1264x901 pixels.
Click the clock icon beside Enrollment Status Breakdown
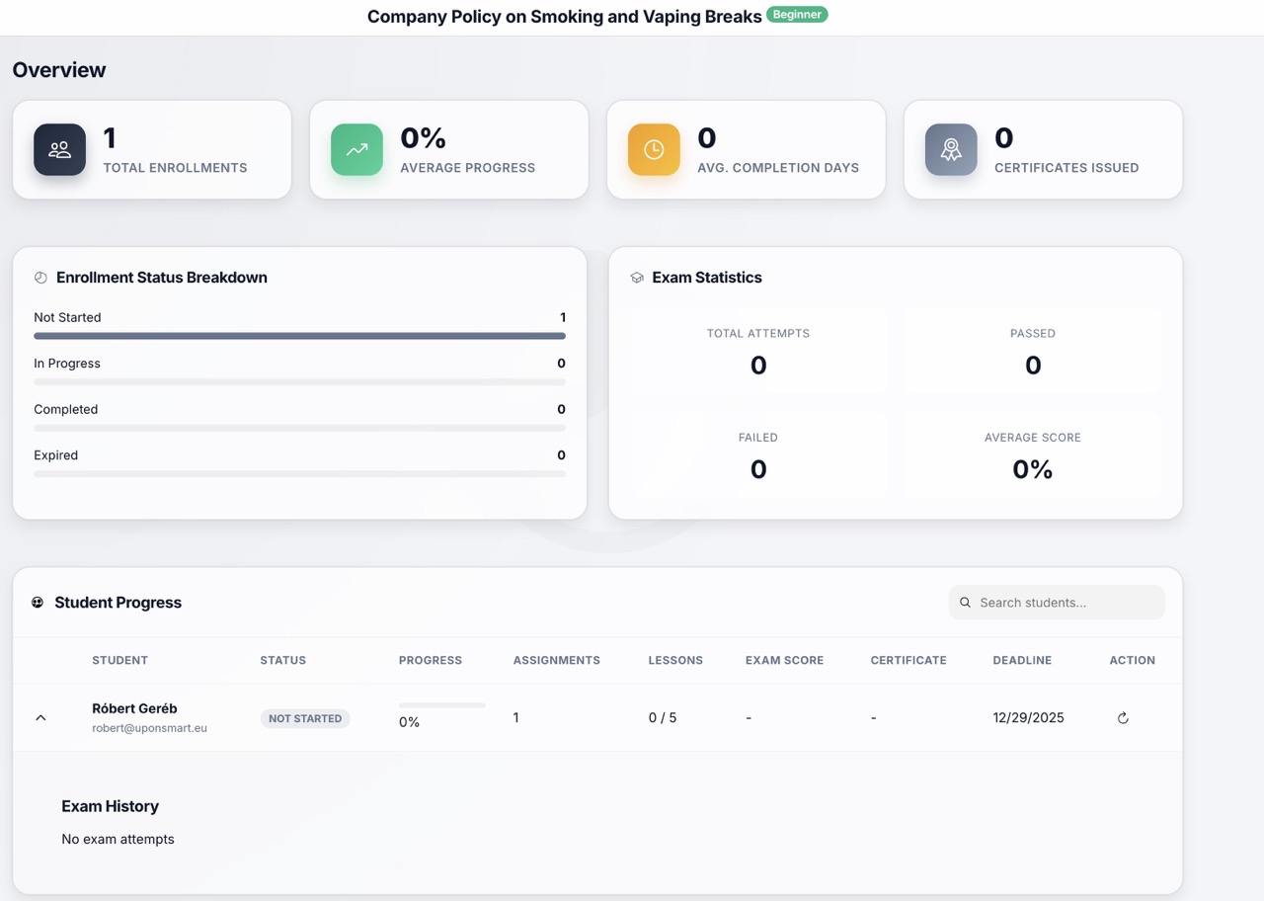(40, 278)
